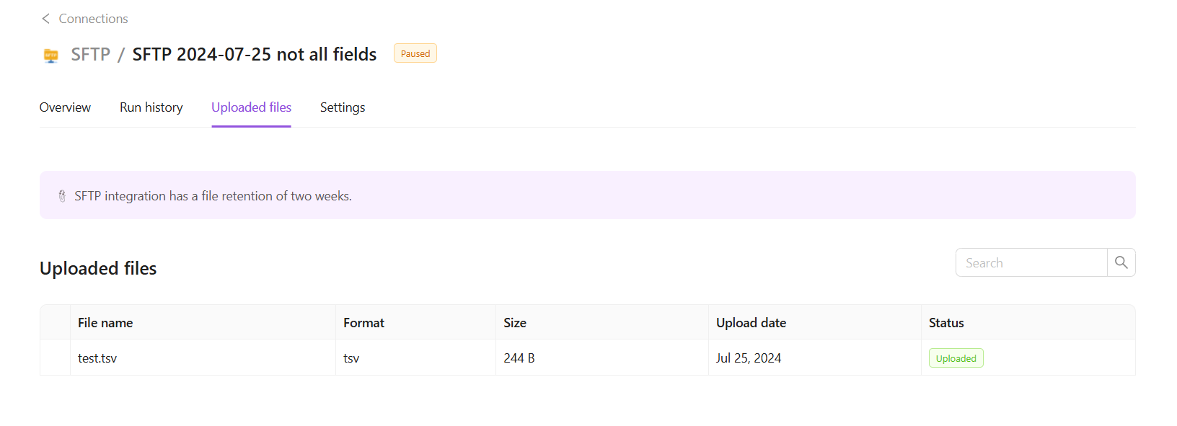The height and width of the screenshot is (426, 1177).
Task: Click the SFTP folder icon in the header
Action: 50,56
